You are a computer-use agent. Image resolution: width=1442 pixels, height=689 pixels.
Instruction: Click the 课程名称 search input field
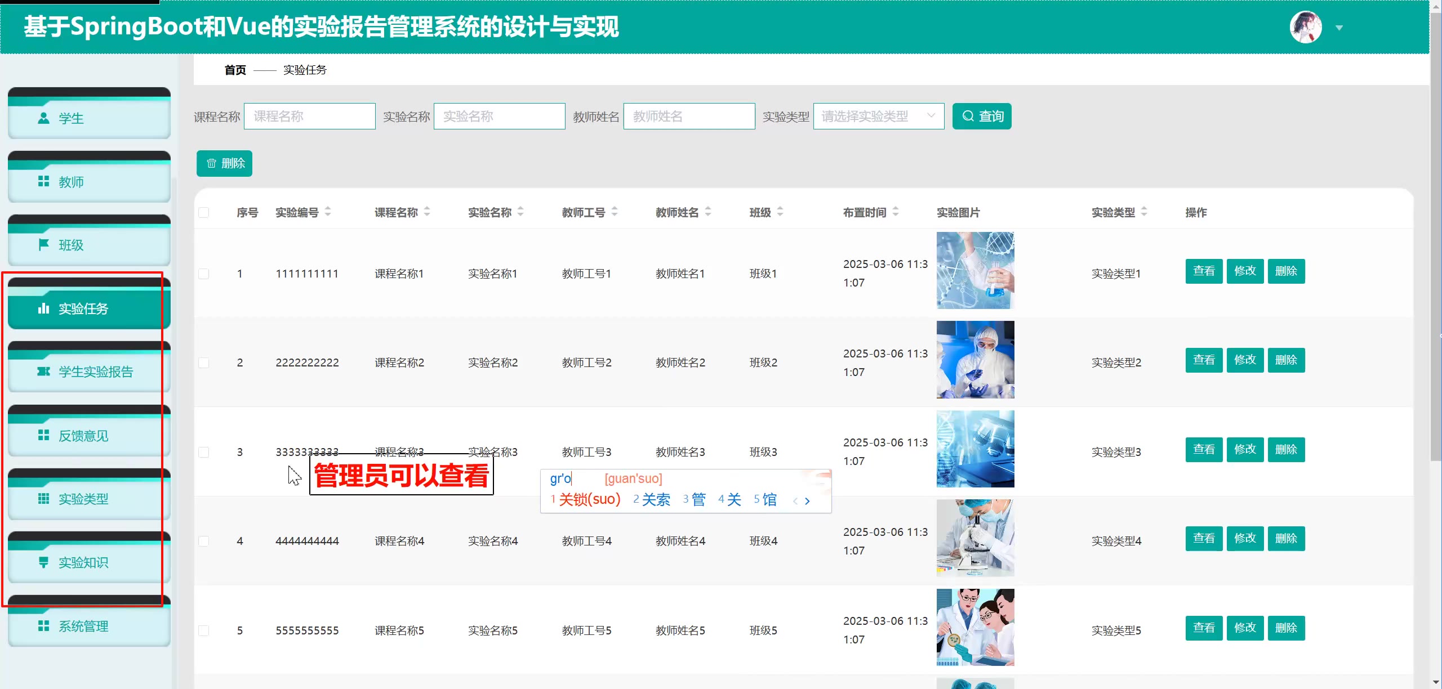309,117
